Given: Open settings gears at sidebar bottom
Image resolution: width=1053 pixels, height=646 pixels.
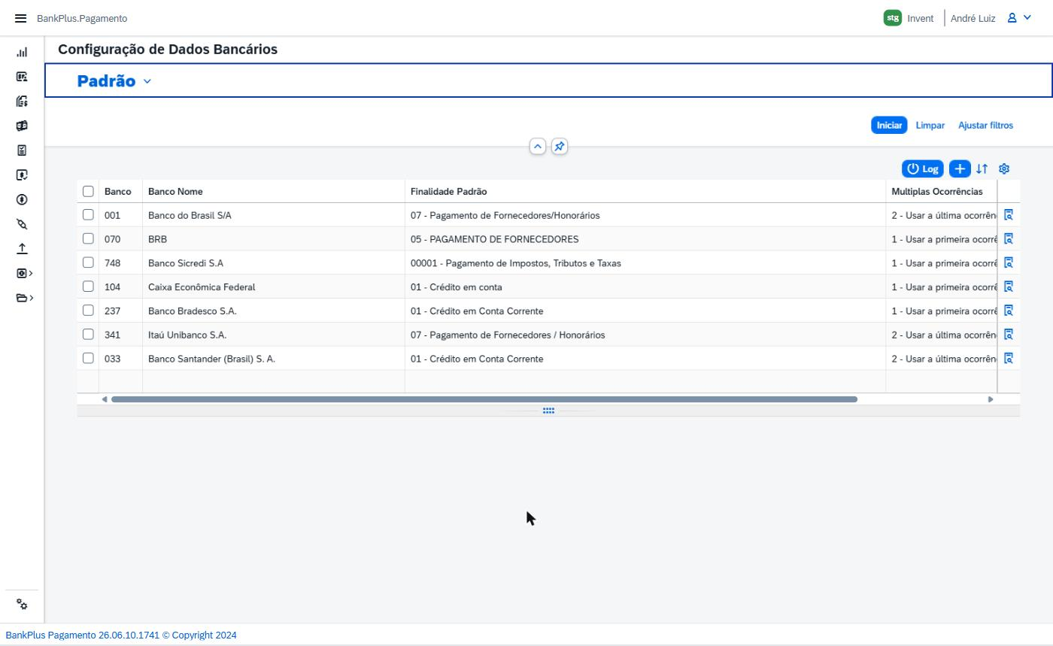Looking at the screenshot, I should click(22, 605).
